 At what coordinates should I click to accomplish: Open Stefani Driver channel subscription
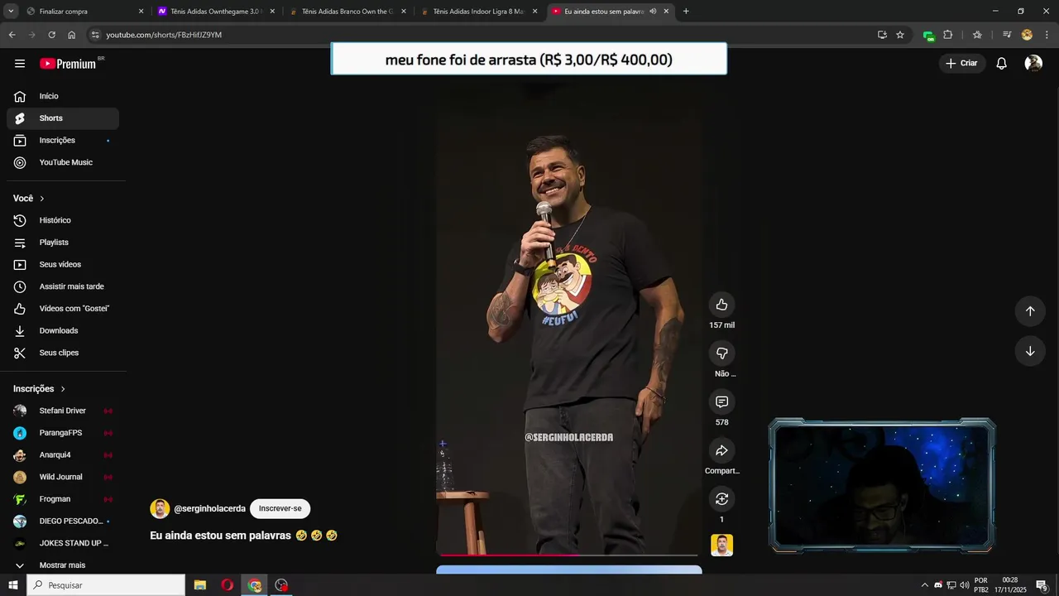pyautogui.click(x=63, y=411)
